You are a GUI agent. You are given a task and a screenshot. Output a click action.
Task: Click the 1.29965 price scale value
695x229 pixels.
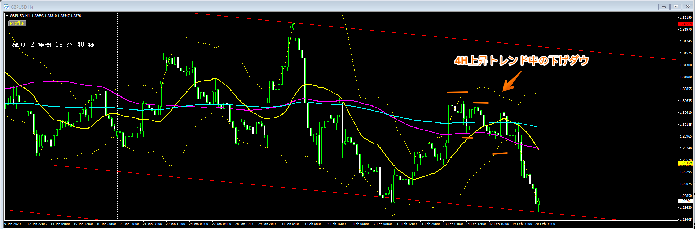click(686, 136)
